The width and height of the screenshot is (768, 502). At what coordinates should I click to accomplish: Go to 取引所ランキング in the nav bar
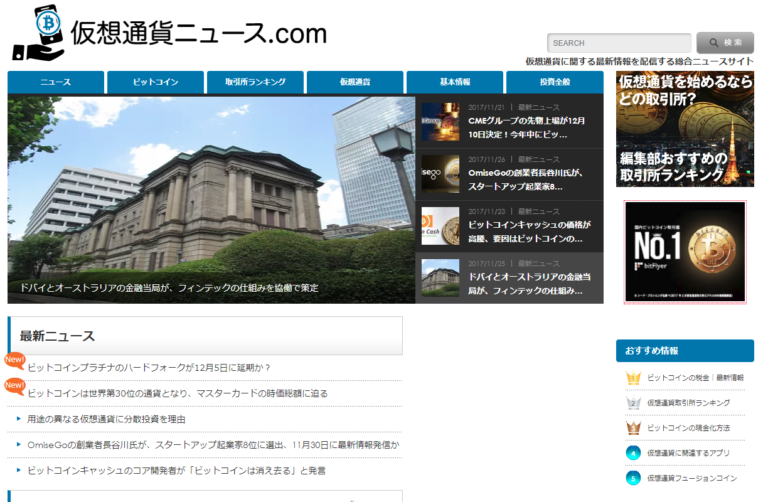tap(255, 82)
